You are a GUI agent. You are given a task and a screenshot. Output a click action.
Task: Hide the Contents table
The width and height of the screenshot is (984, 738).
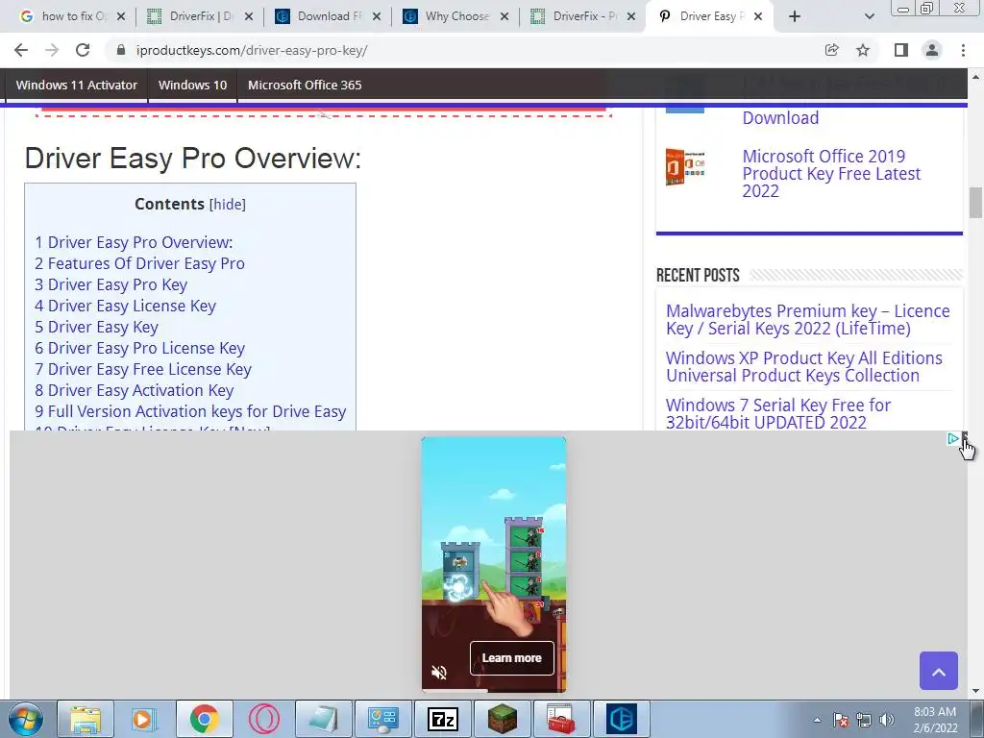point(227,205)
